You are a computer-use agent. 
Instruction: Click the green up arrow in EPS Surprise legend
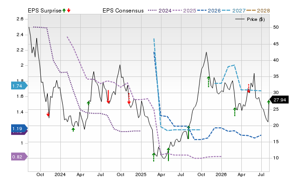coord(64,11)
